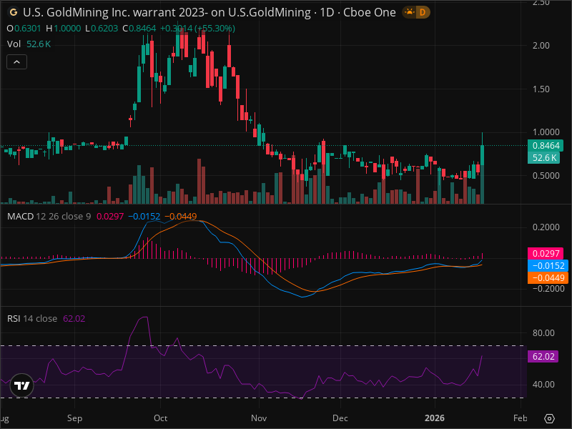Click the 40.00 RSI scale level

point(543,385)
